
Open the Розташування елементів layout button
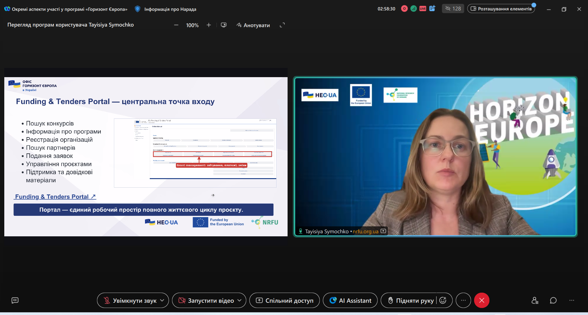pyautogui.click(x=501, y=9)
